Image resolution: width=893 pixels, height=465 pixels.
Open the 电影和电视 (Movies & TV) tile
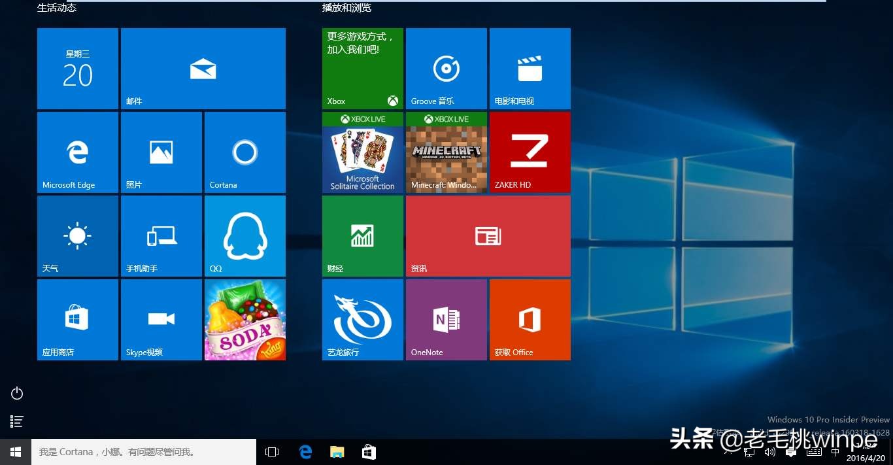(x=530, y=68)
